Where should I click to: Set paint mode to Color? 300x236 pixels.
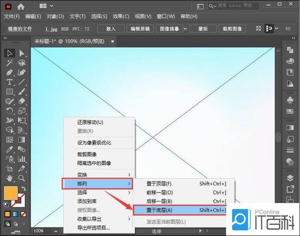(x=7, y=214)
